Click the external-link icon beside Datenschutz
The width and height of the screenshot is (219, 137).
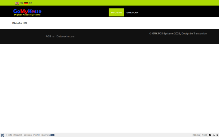click(x=73, y=37)
